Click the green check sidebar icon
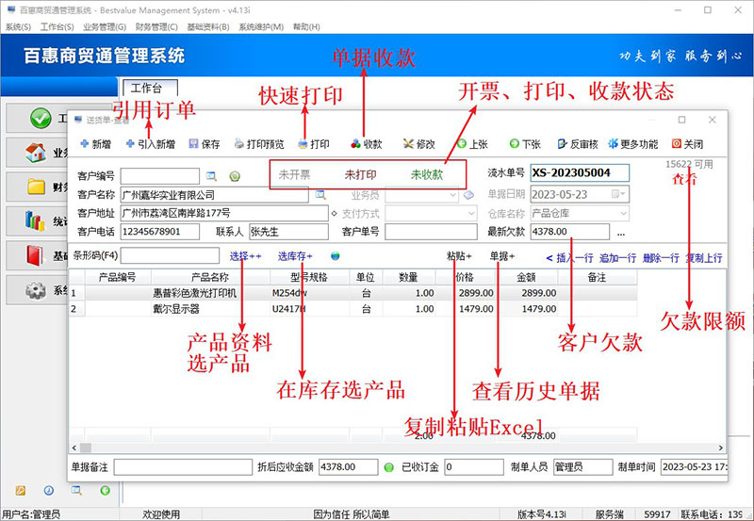This screenshot has height=521, width=754. [41, 118]
